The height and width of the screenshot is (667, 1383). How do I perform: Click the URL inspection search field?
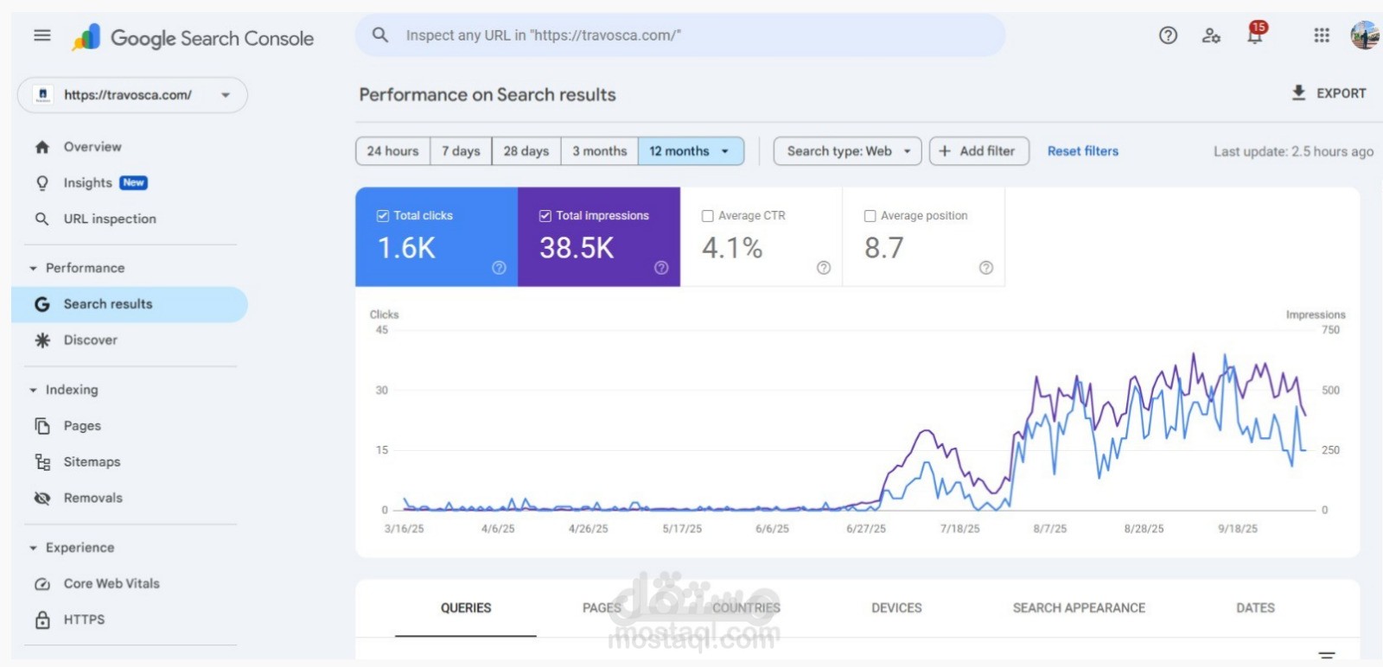pyautogui.click(x=679, y=35)
